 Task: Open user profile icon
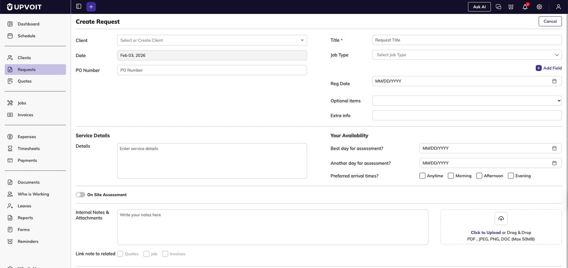click(x=558, y=7)
